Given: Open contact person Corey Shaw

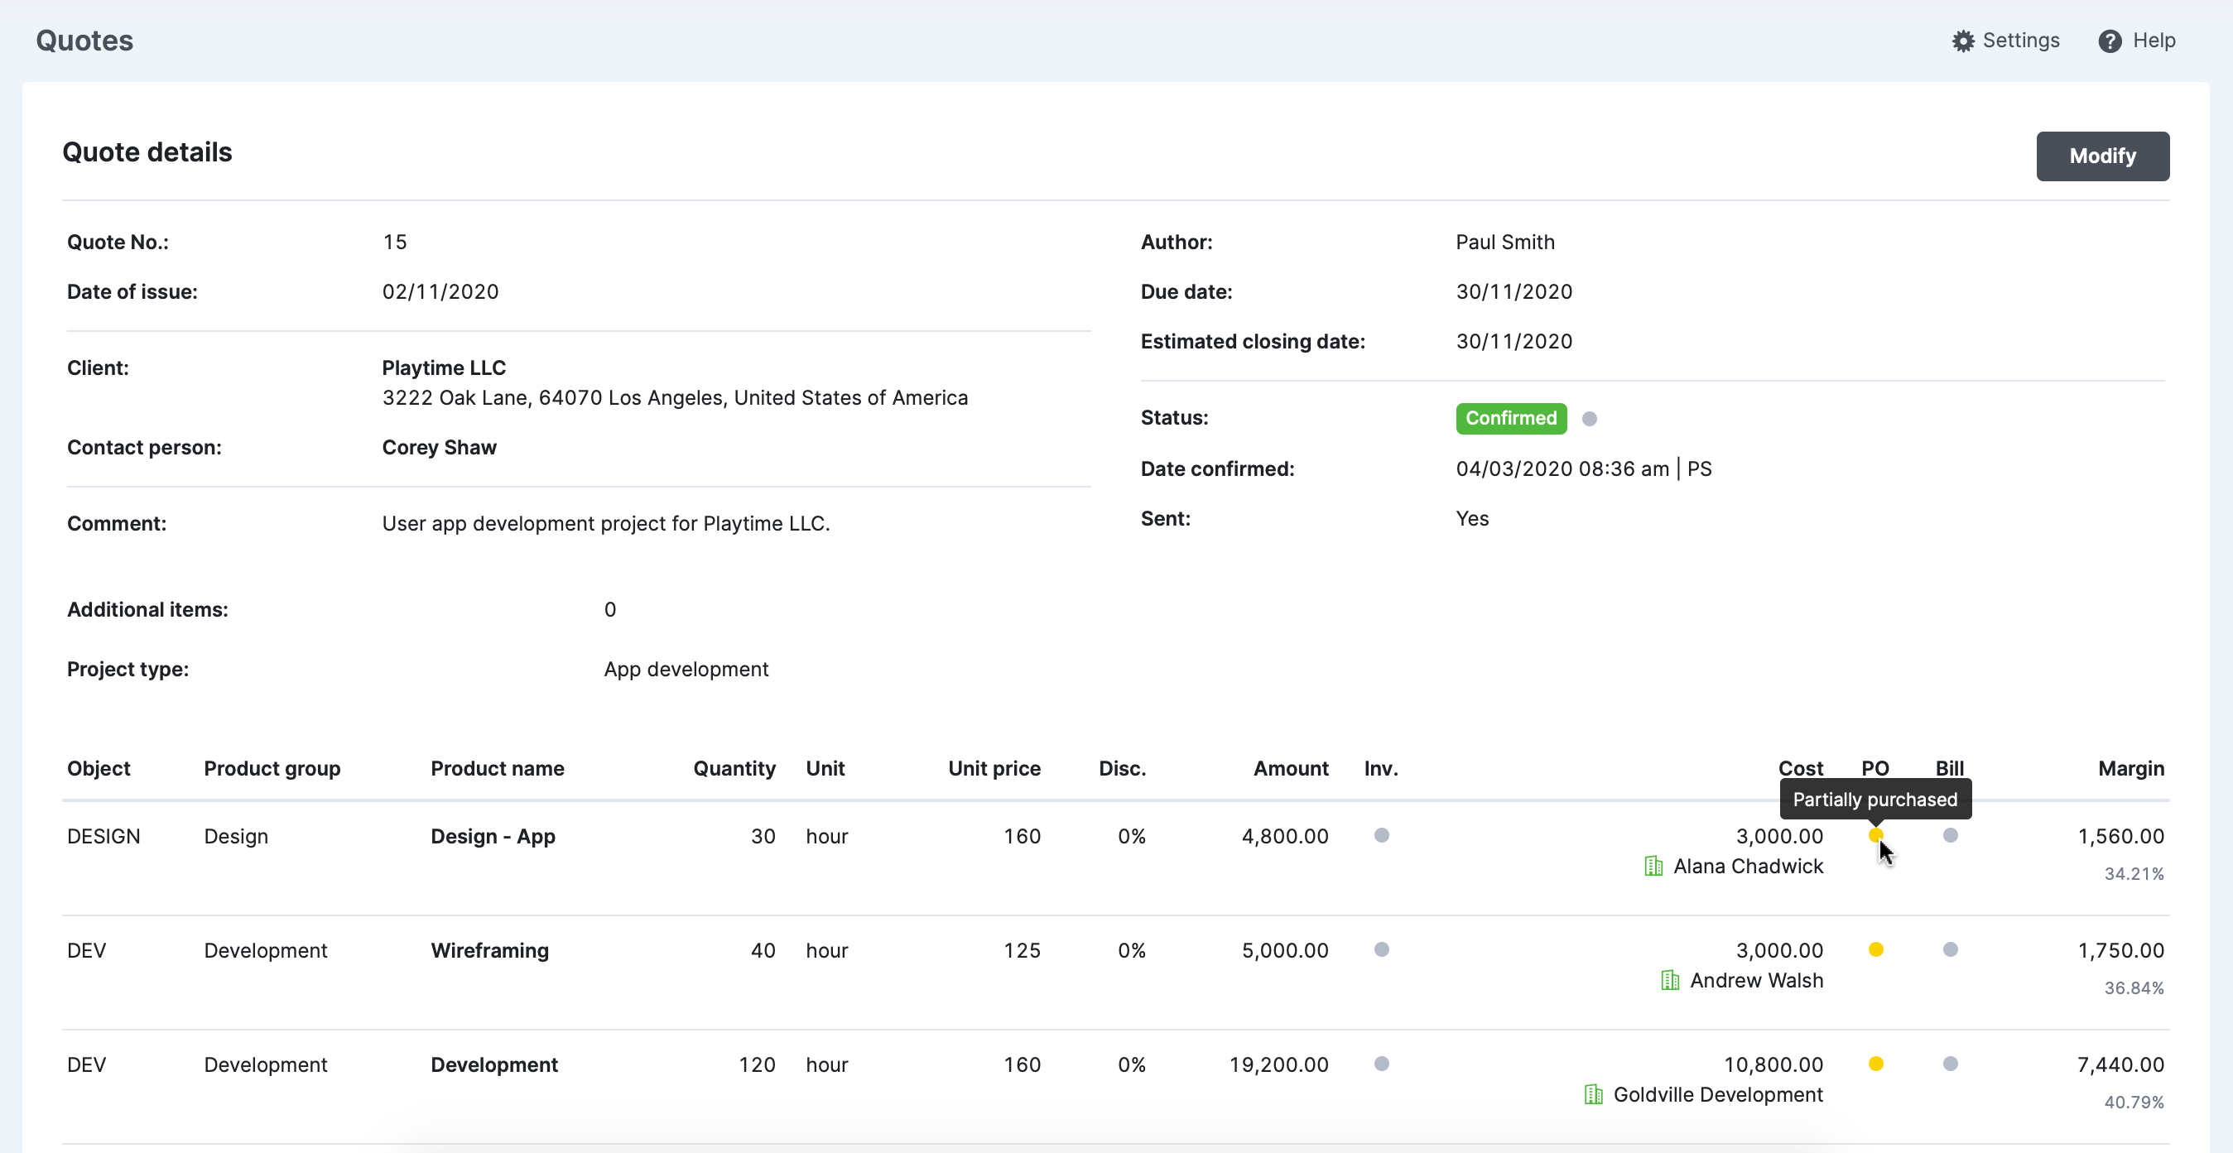Looking at the screenshot, I should pos(440,448).
